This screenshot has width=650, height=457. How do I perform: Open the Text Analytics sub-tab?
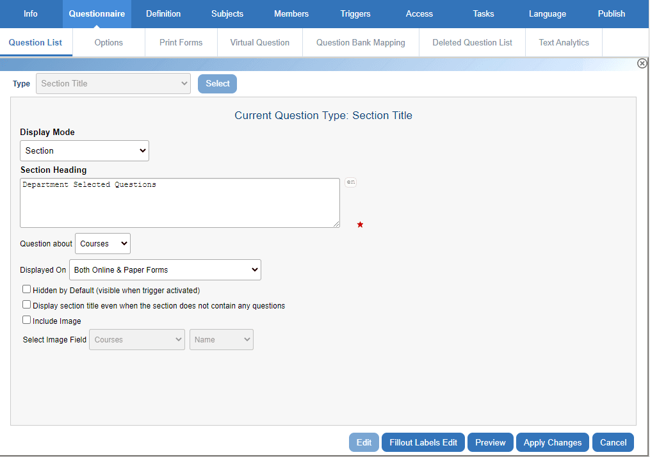(x=564, y=42)
